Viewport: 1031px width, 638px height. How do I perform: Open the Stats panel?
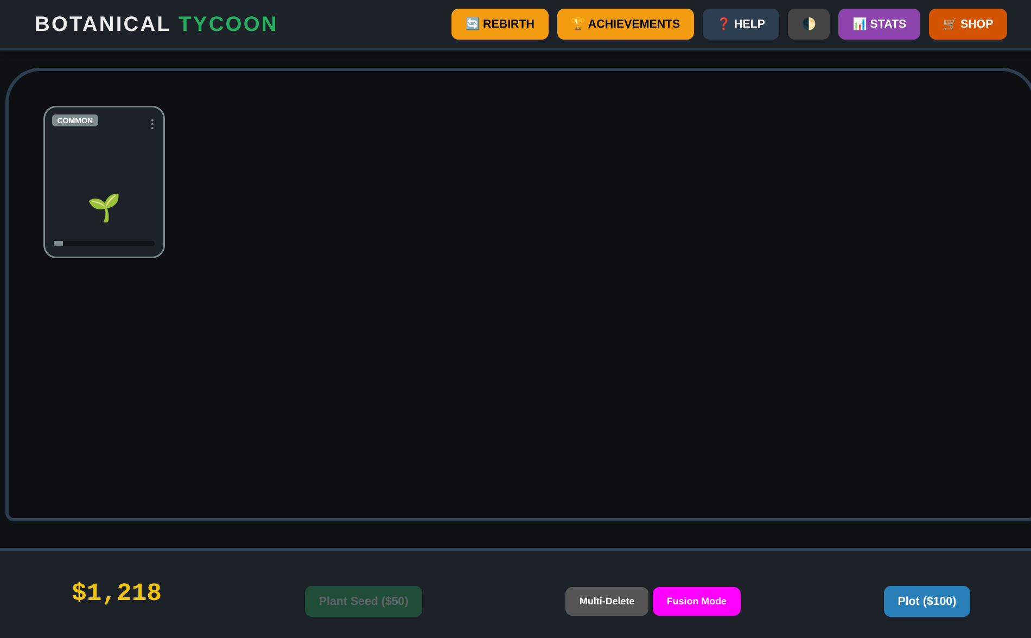tap(879, 24)
